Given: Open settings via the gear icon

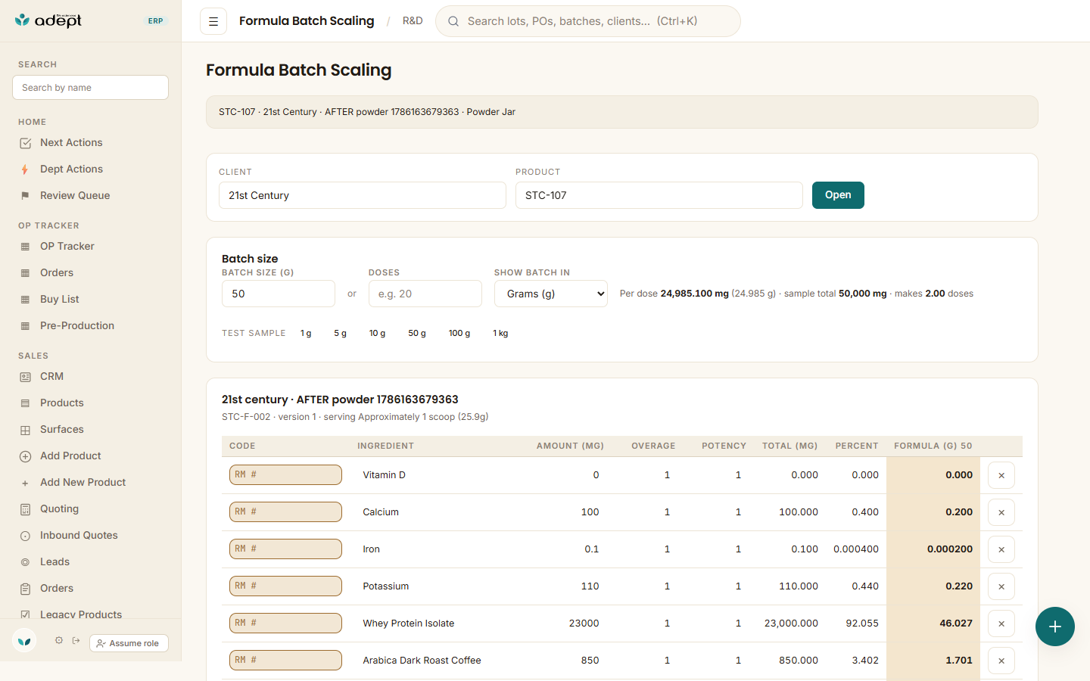Looking at the screenshot, I should coord(59,640).
